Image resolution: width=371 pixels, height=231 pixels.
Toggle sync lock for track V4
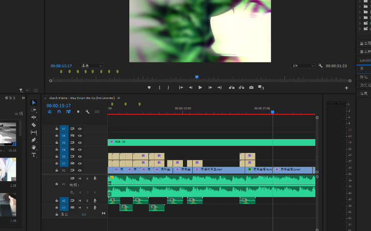coord(72,149)
